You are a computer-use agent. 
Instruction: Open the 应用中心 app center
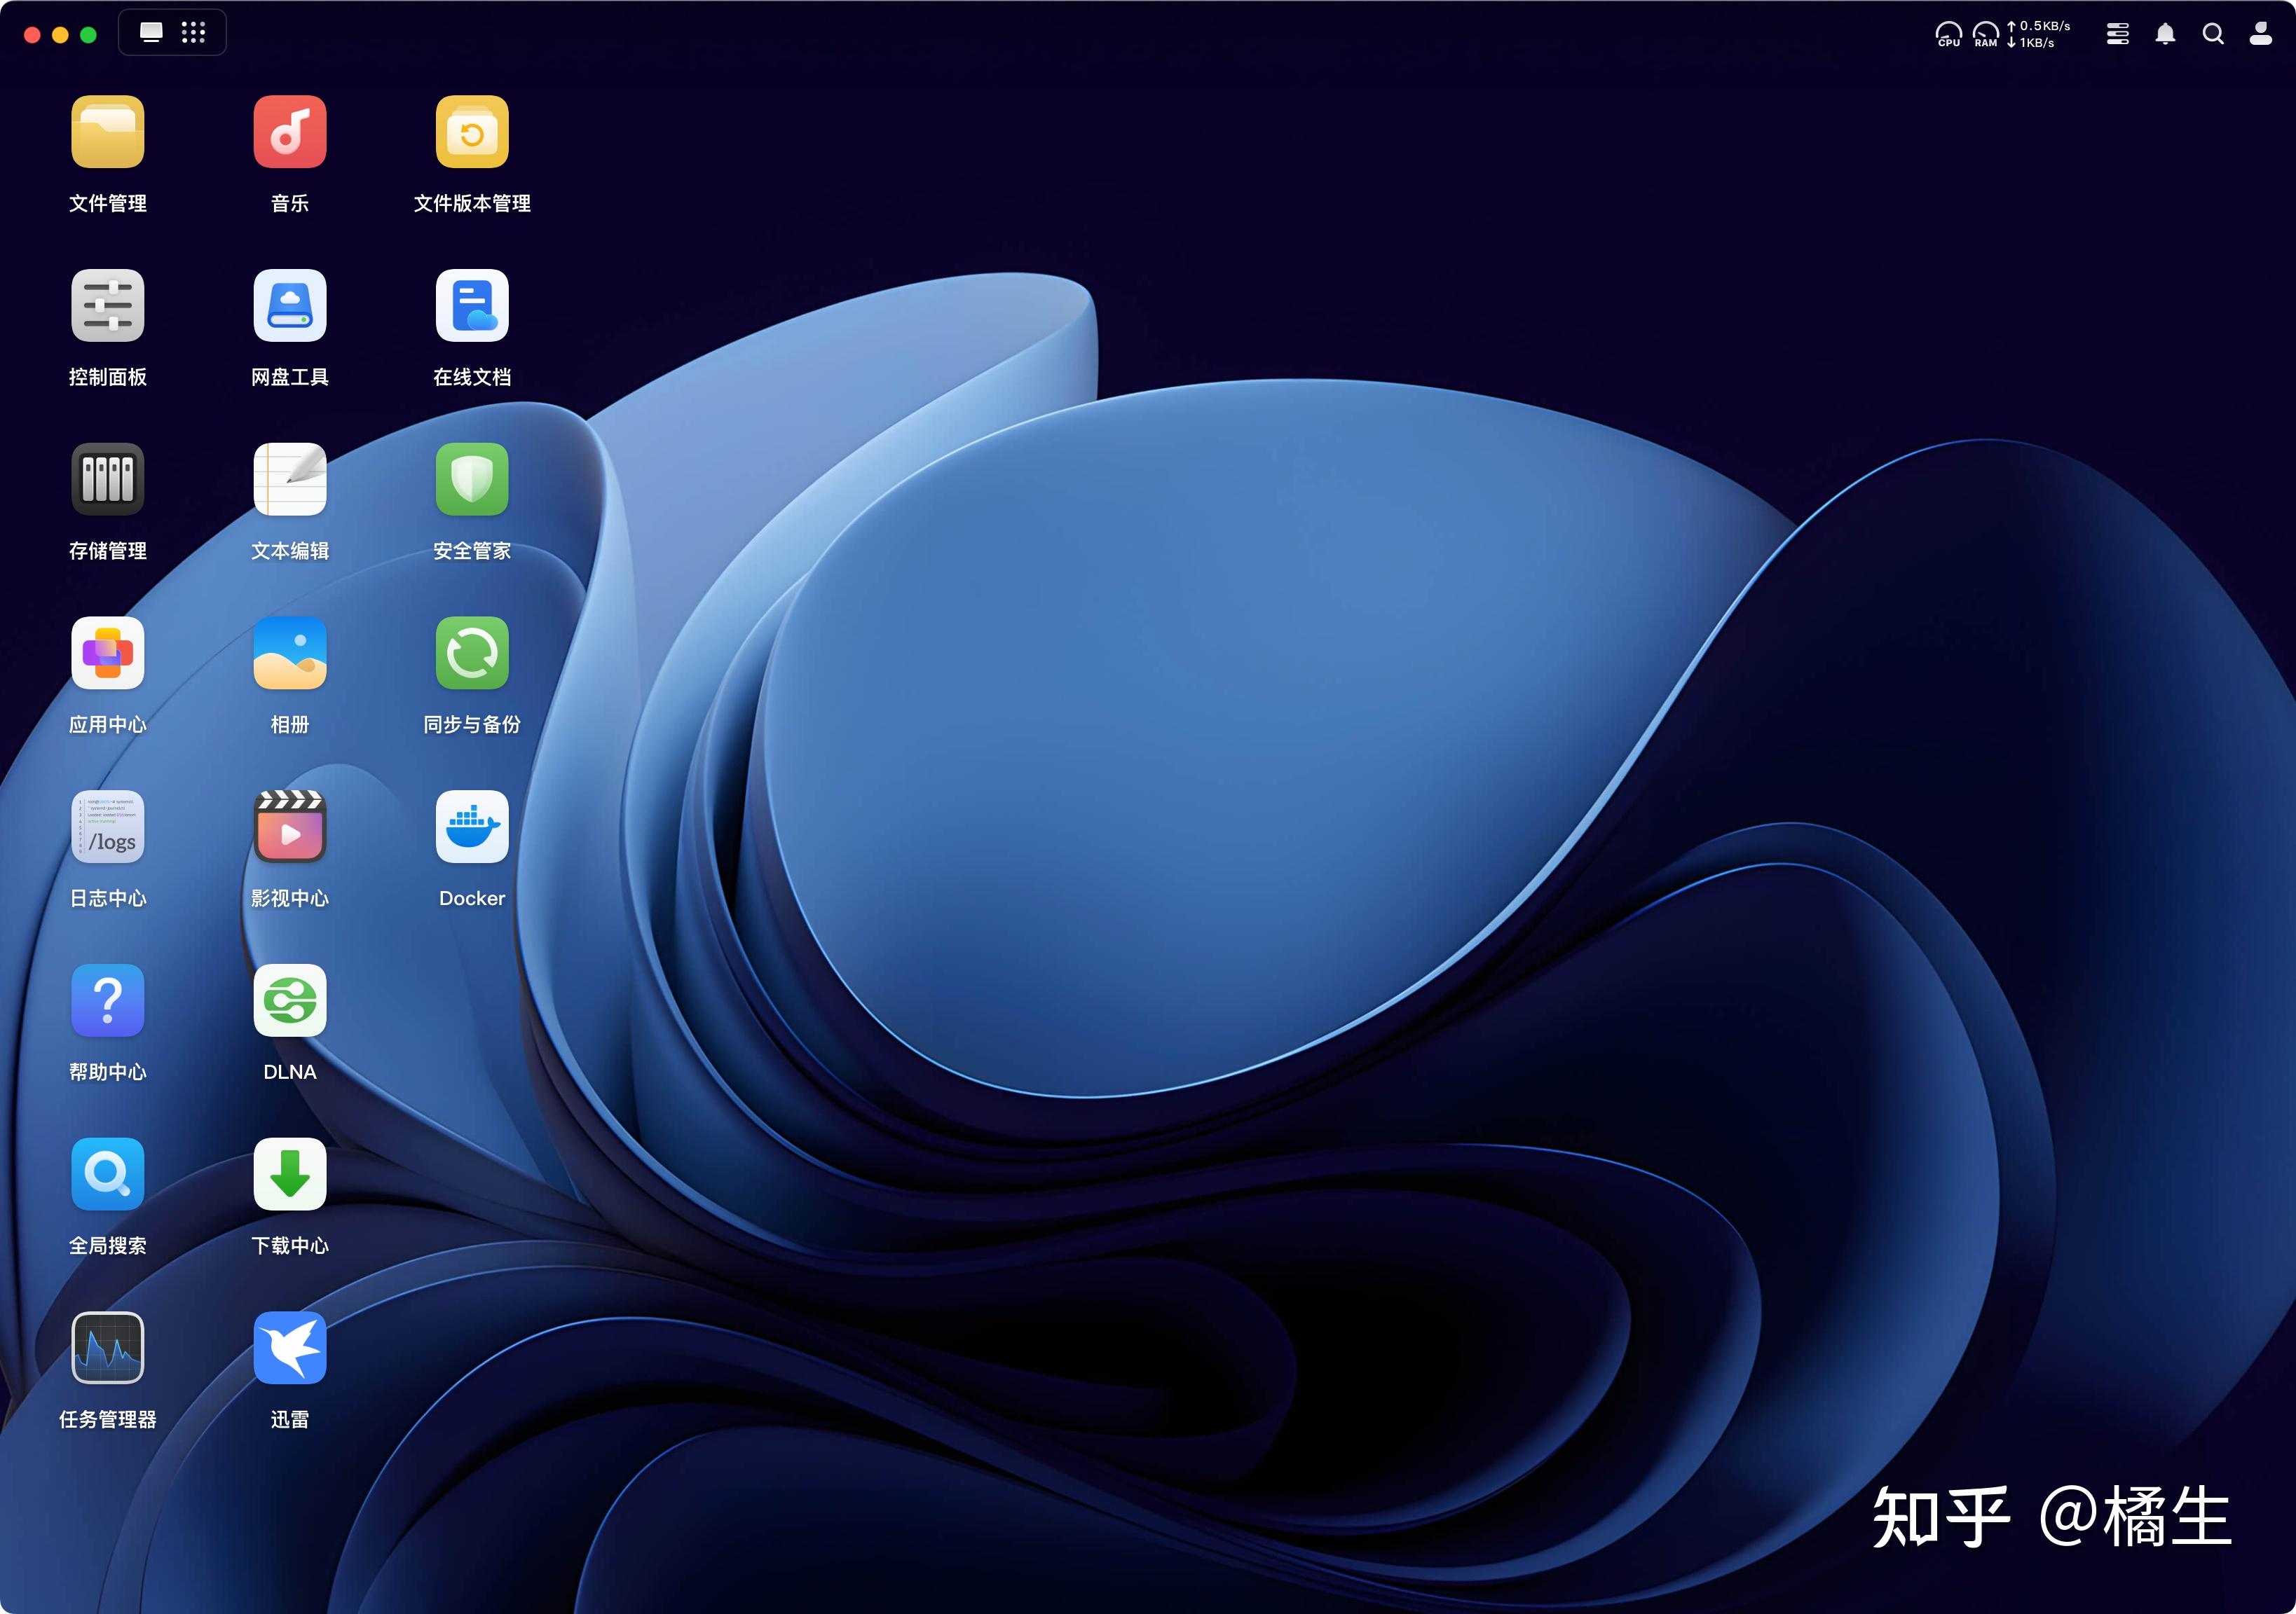[x=107, y=654]
